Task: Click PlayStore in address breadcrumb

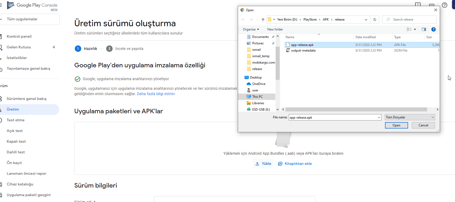Action: (x=310, y=20)
